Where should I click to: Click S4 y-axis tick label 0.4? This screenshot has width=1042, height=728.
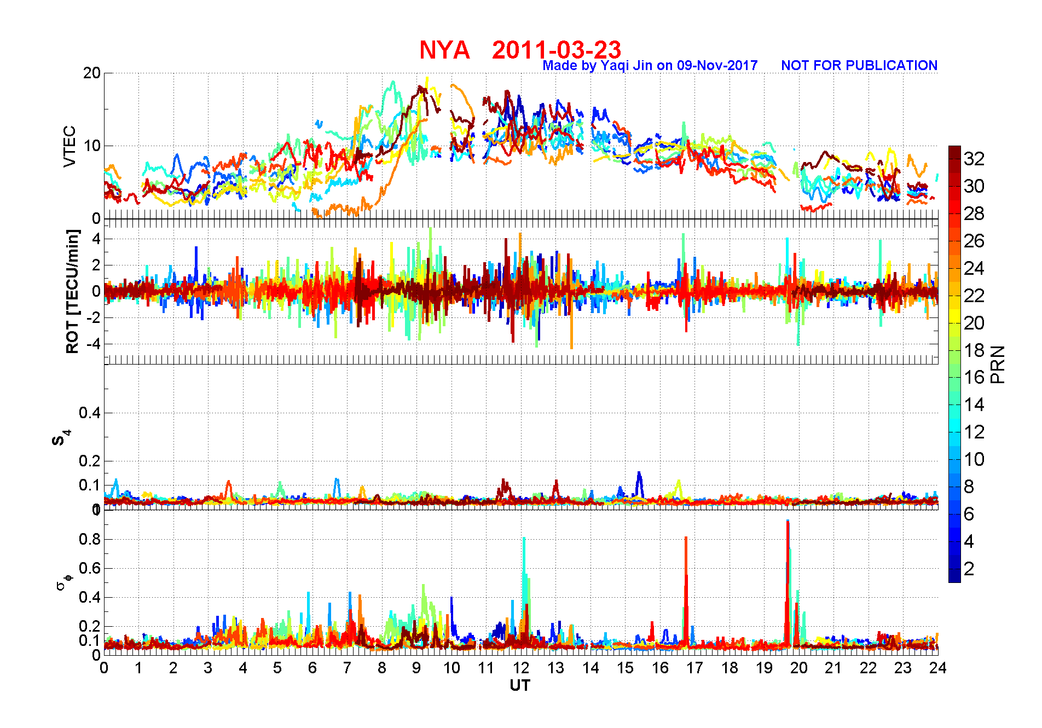point(90,413)
